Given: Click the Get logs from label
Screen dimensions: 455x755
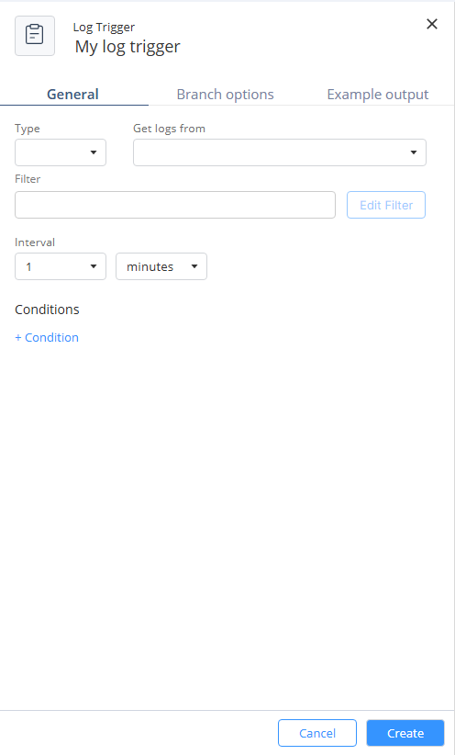Looking at the screenshot, I should (170, 129).
